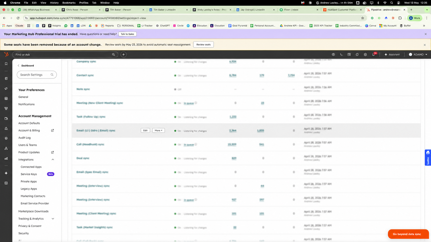Click the plus quick-create button
The width and height of the screenshot is (431, 242).
point(123,55)
